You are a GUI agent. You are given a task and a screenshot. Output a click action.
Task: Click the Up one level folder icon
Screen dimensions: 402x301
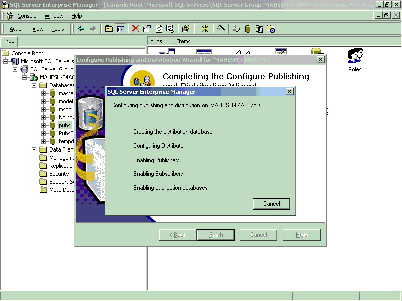tap(109, 29)
